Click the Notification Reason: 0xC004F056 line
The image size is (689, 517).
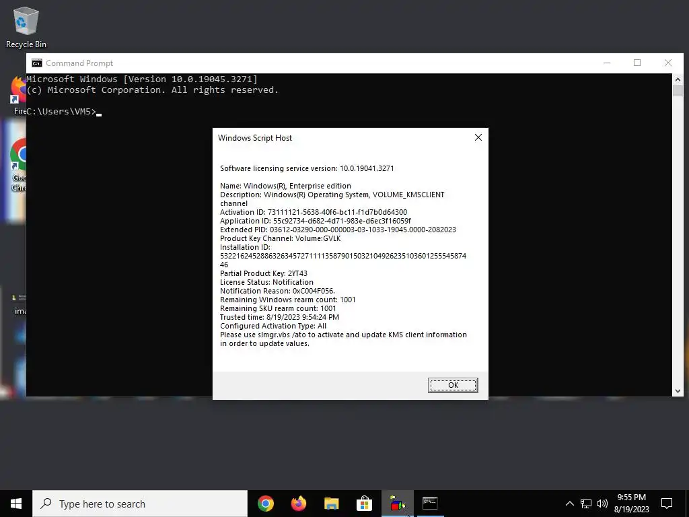(x=277, y=291)
